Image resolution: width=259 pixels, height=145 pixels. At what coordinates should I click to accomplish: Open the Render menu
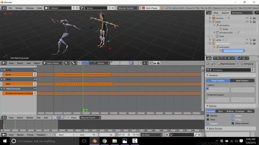coord(19,8)
